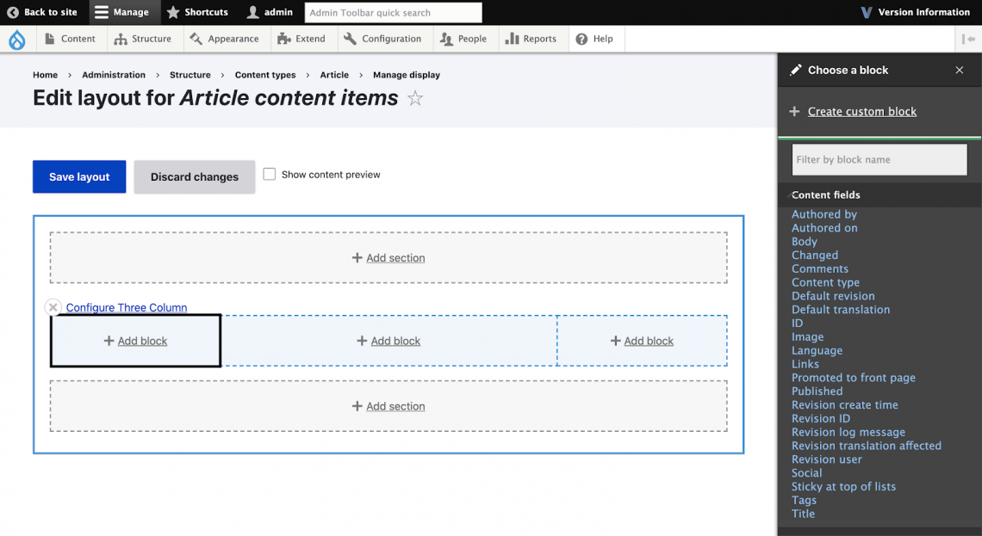Screen dimensions: 982x536
Task: Open the Shortcuts tray
Action: click(x=197, y=12)
